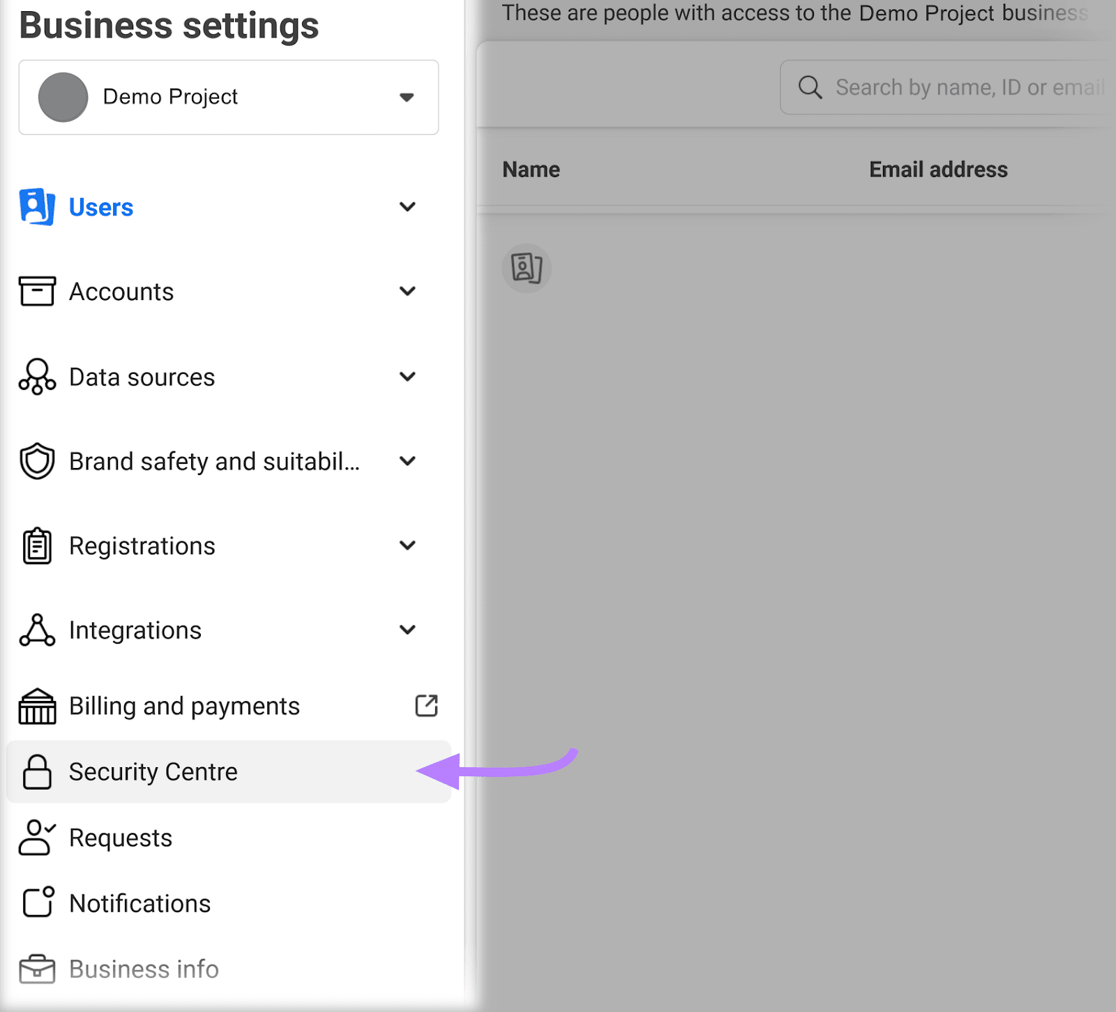Expand the Accounts section chevron
The height and width of the screenshot is (1012, 1116).
[x=407, y=292]
